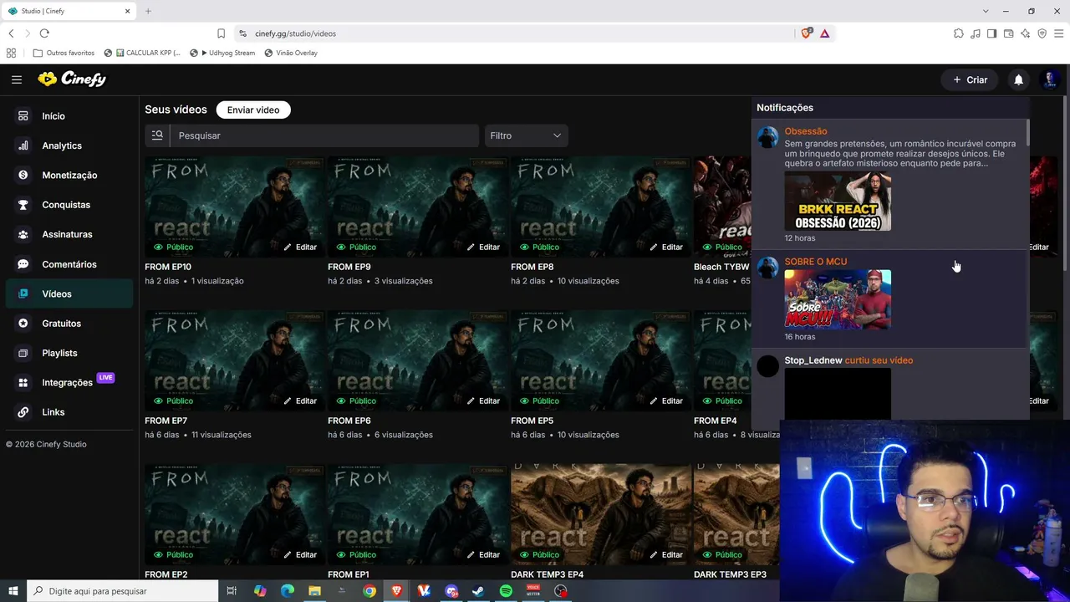
Task: Open File Explorer from the taskbar
Action: 314,591
